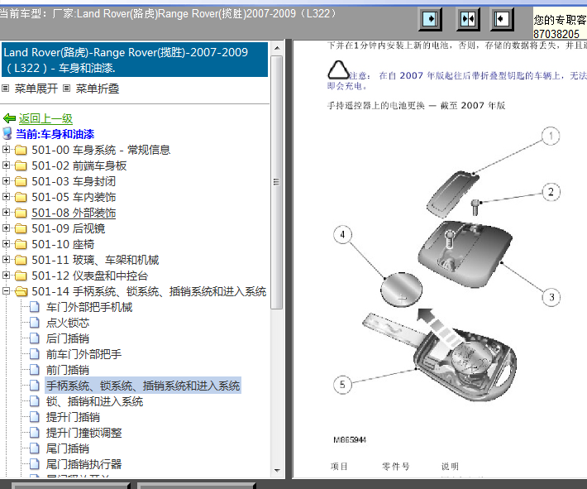Expand the 501-11 玻璃、车架和机械 node
587x489 pixels.
pos(6,260)
